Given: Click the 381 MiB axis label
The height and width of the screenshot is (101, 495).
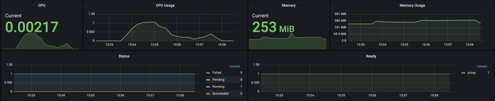Looking at the screenshot, I should point(340,14).
